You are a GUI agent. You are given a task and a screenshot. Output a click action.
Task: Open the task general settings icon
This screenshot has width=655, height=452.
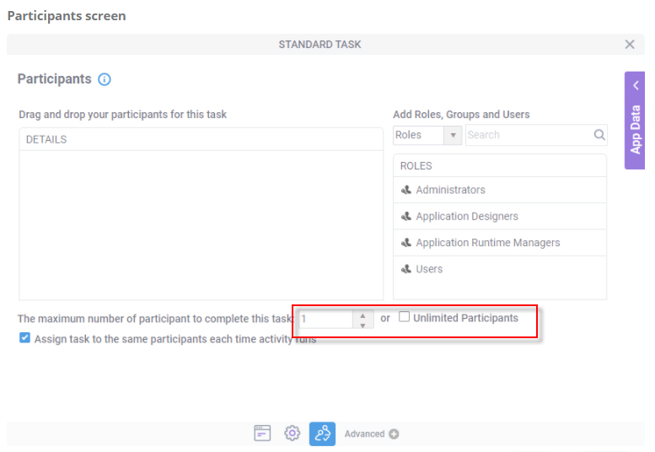pos(262,433)
